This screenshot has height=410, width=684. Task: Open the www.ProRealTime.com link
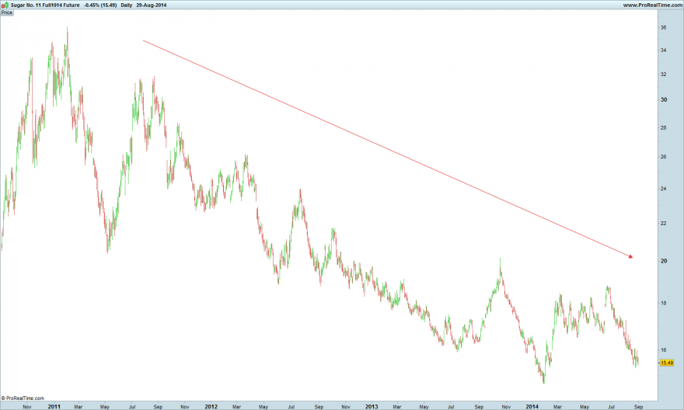[x=653, y=5]
